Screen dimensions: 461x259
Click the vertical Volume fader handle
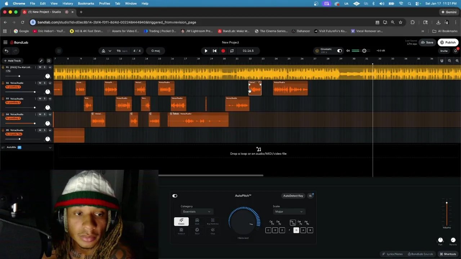pos(447,203)
